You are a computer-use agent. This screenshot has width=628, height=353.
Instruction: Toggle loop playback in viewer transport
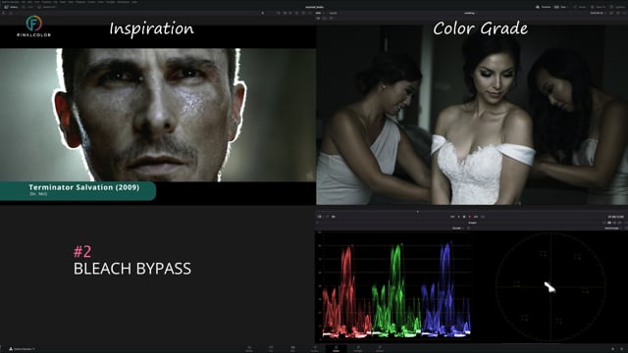pyautogui.click(x=483, y=217)
